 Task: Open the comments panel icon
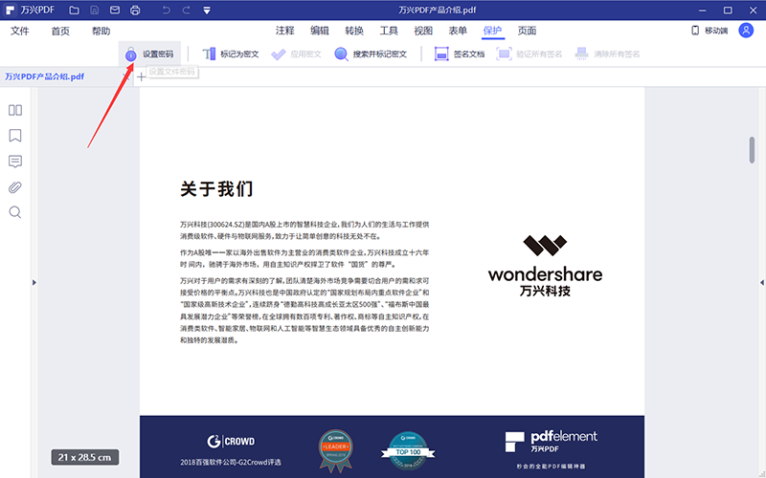pos(15,162)
